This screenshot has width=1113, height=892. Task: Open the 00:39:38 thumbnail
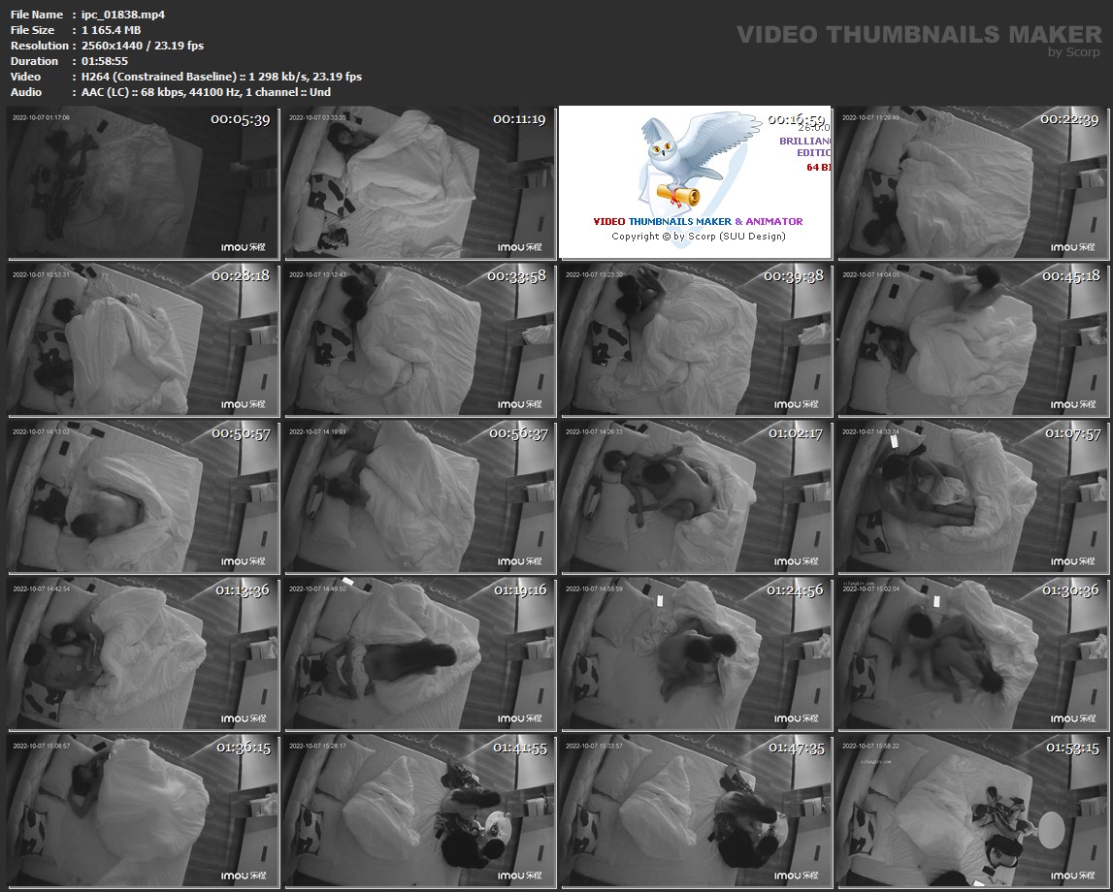pyautogui.click(x=695, y=339)
